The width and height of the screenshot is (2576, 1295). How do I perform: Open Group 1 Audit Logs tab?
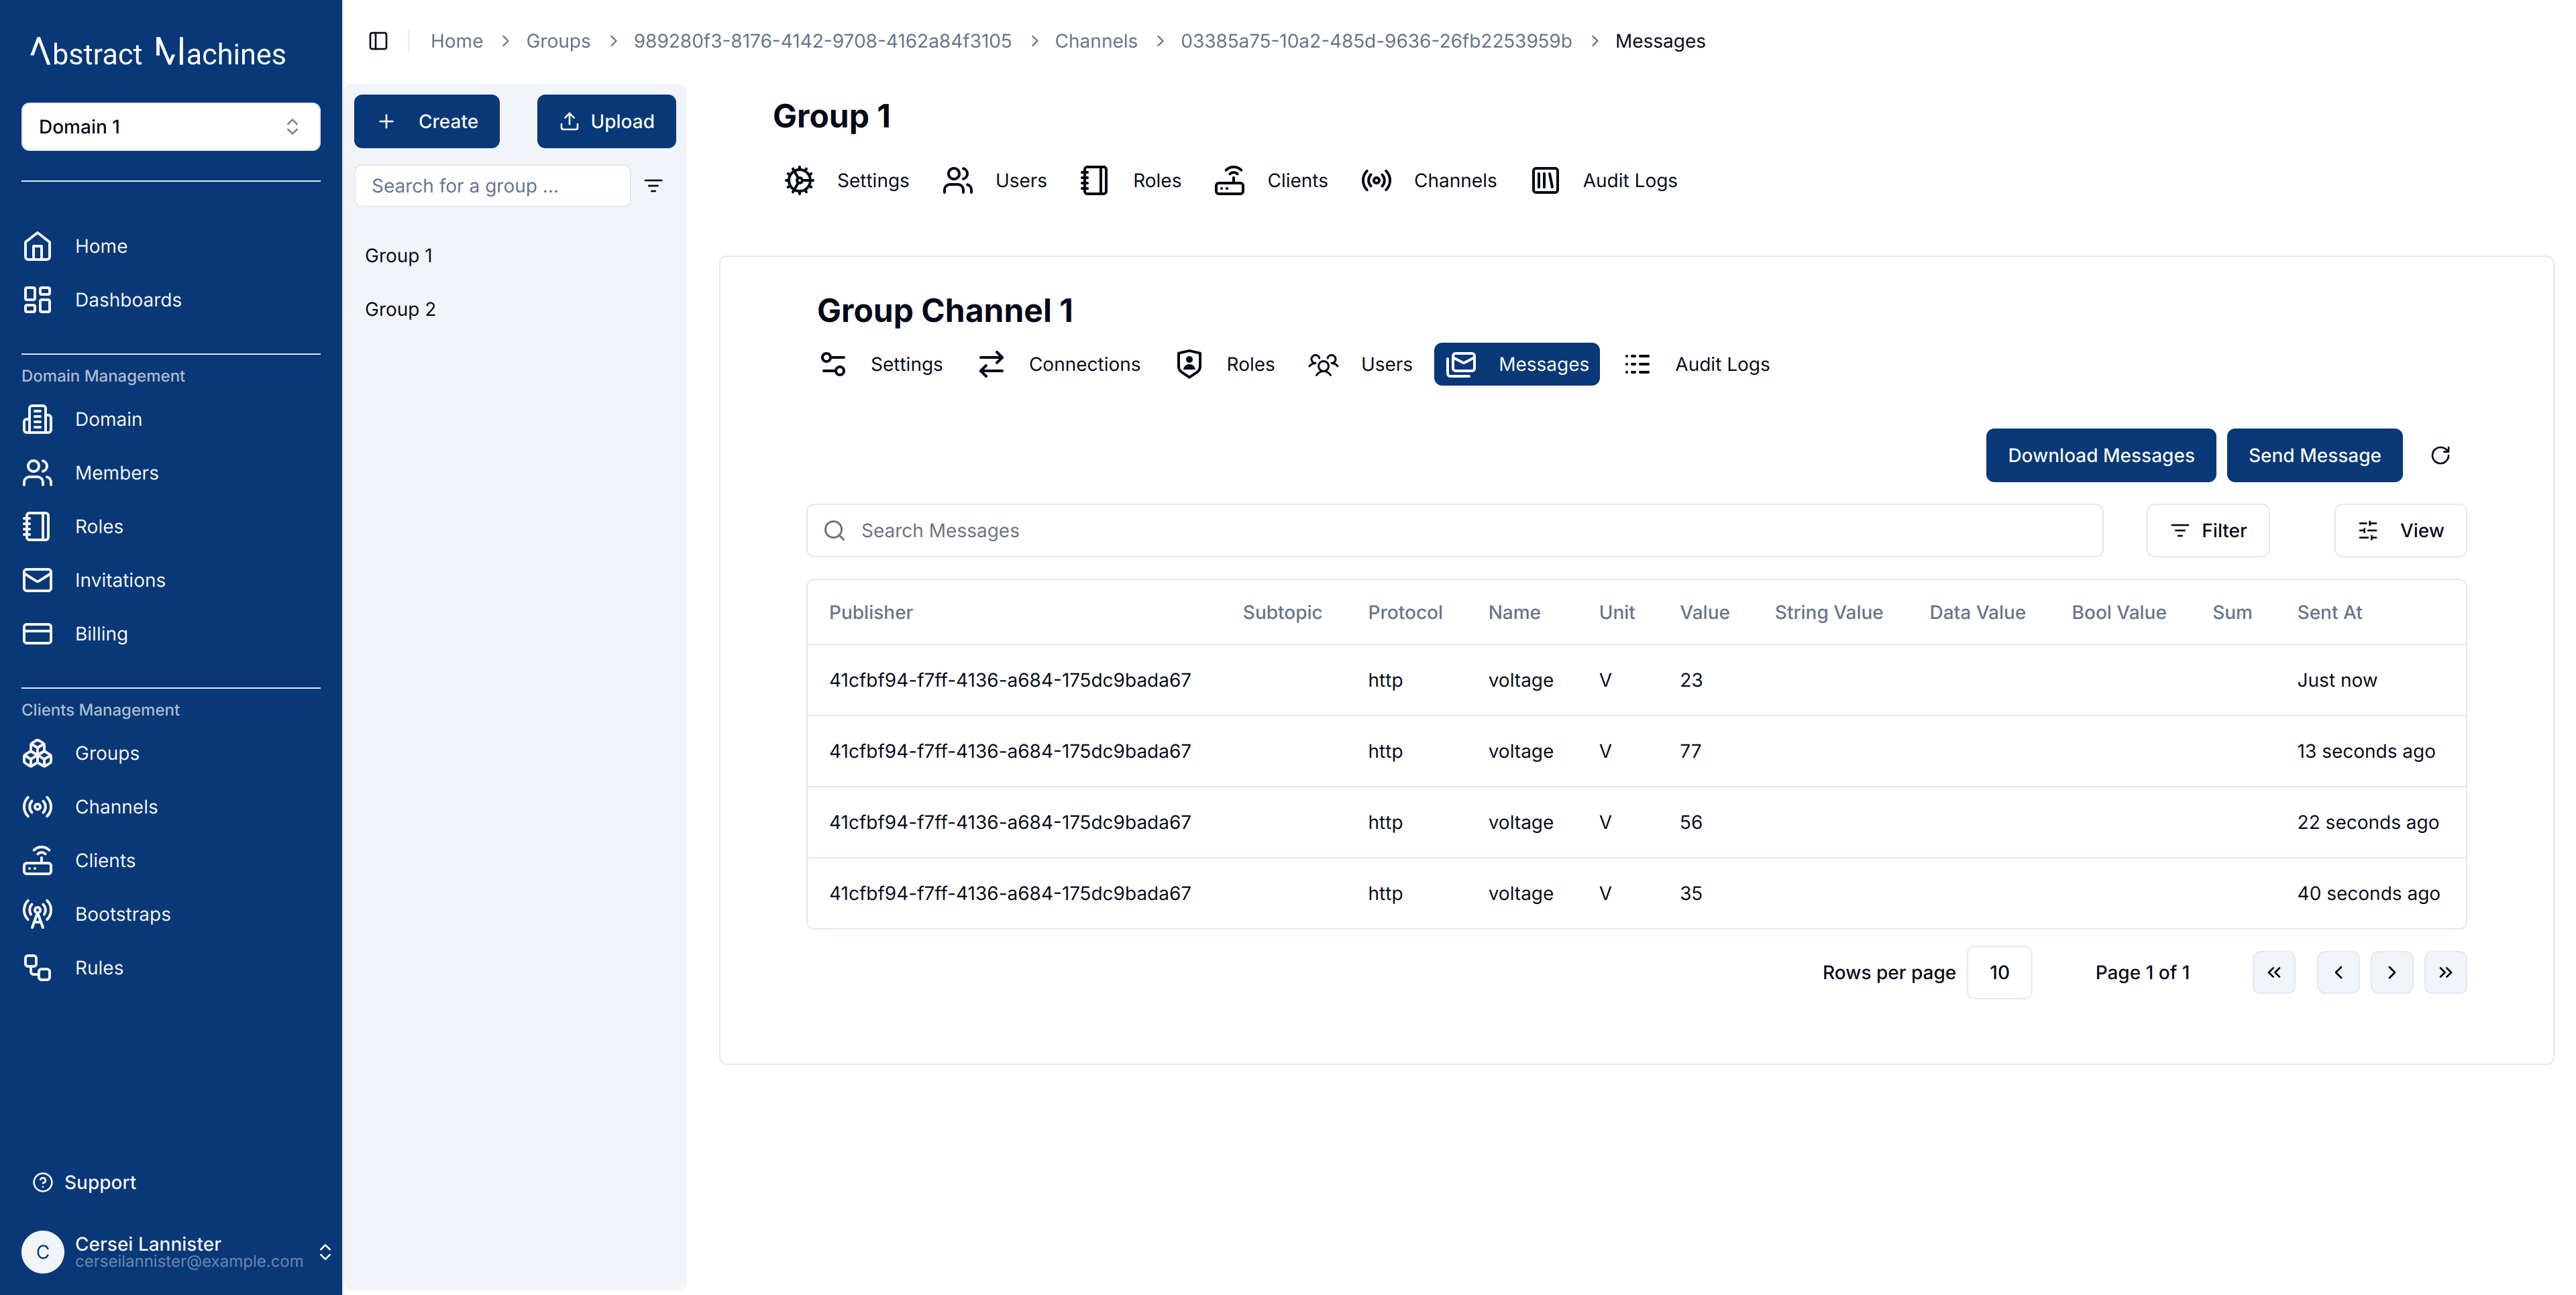point(1604,181)
